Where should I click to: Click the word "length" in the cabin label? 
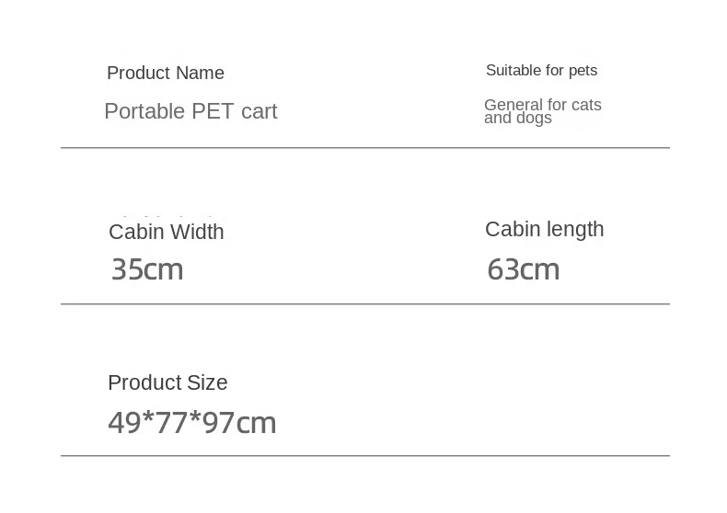(575, 230)
